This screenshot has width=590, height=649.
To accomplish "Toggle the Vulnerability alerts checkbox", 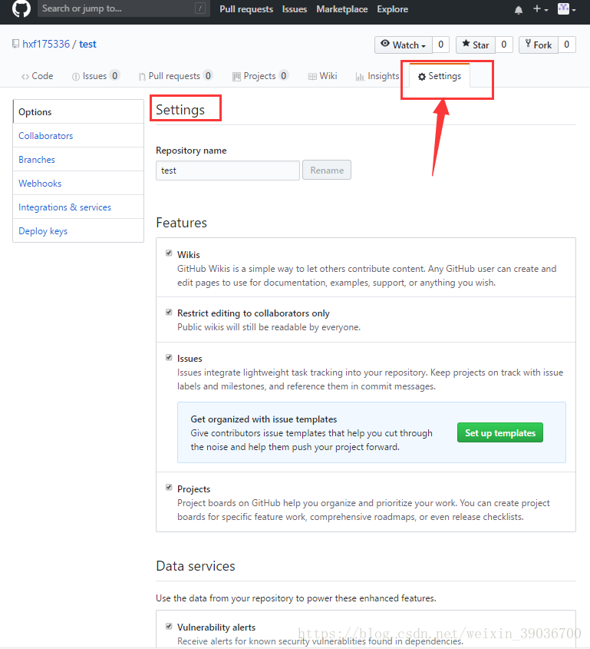I will [x=169, y=626].
